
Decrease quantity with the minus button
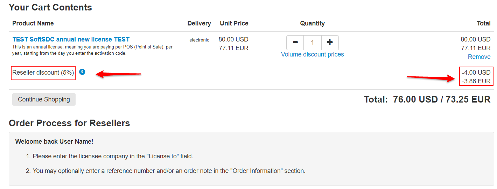pyautogui.click(x=295, y=43)
